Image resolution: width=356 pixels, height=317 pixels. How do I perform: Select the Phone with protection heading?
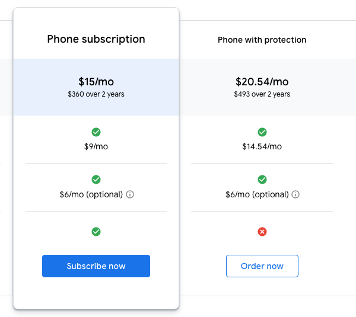pos(262,40)
